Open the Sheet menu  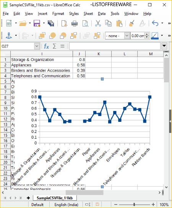pyautogui.click(x=88, y=14)
